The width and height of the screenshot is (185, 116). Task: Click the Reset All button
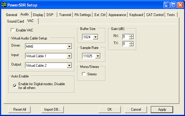(x=20, y=109)
